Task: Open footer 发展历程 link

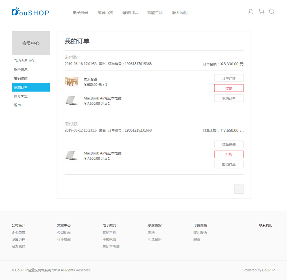Action: [18, 240]
